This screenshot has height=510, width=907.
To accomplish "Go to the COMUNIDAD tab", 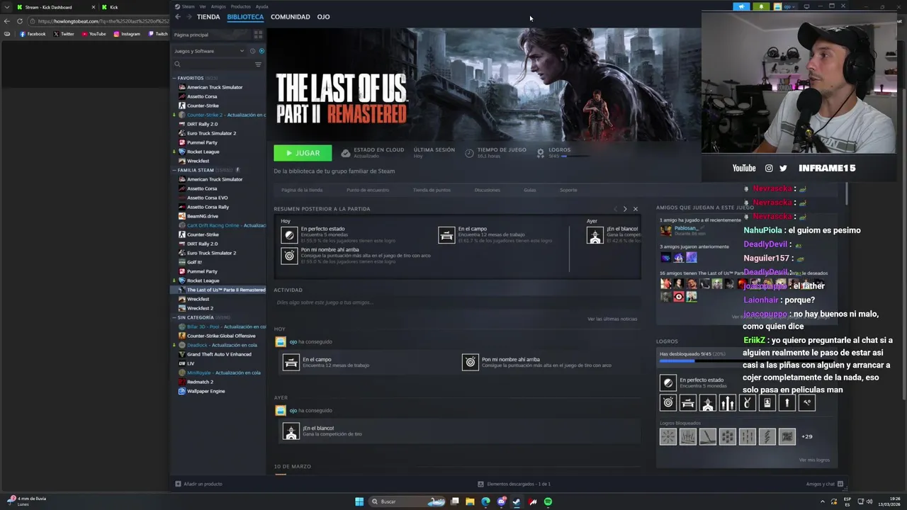I will click(x=291, y=17).
